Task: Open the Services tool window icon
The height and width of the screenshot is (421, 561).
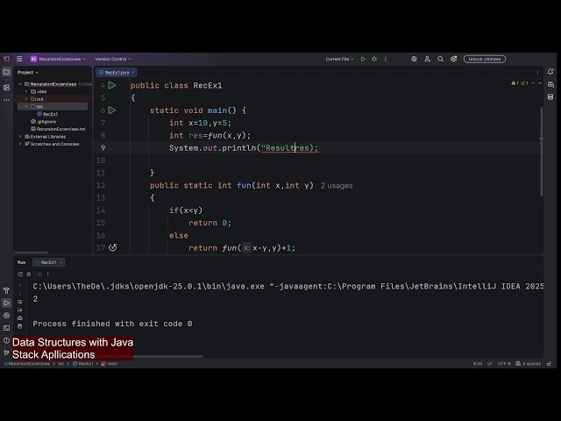Action: coord(6,316)
